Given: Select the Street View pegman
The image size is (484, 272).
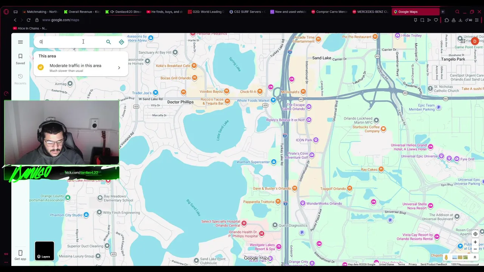Looking at the screenshot, I should 446,257.
